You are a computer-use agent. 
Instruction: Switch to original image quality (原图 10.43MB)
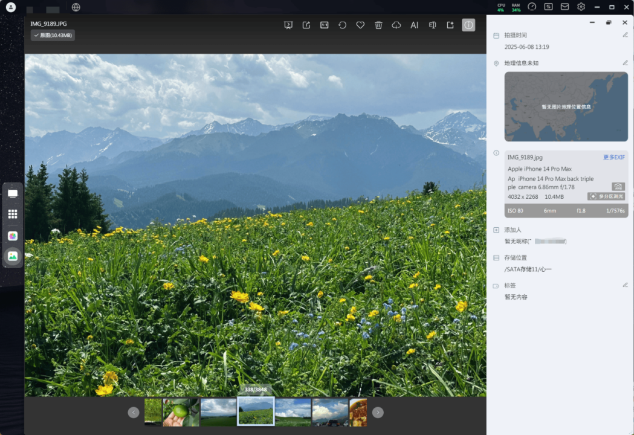[53, 35]
